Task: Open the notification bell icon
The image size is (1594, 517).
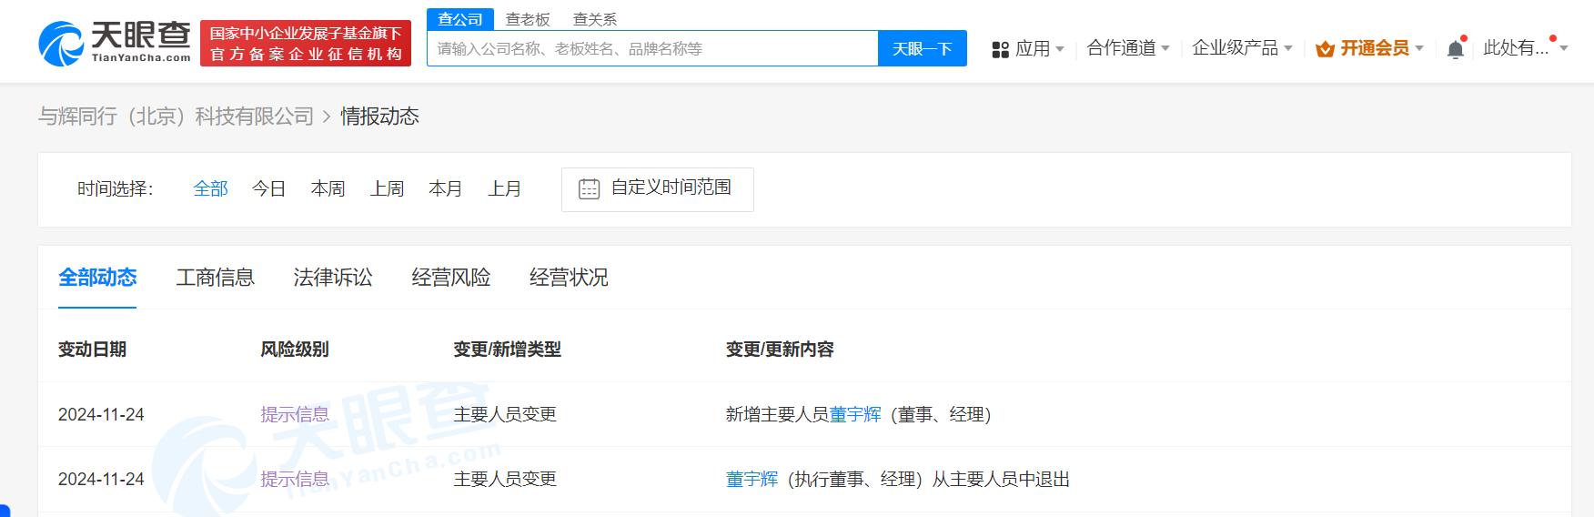Action: click(x=1456, y=49)
